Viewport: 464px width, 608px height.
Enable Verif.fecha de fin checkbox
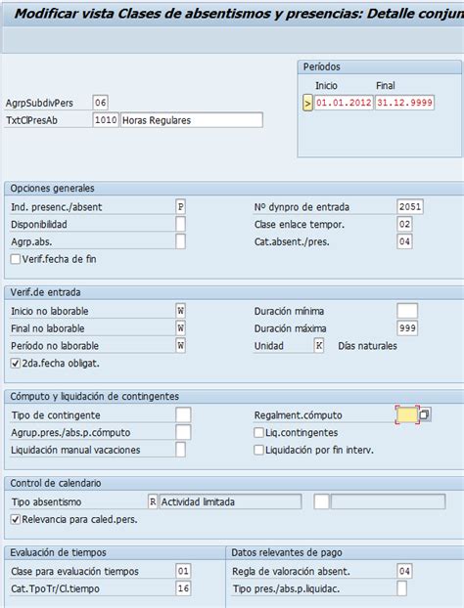(x=16, y=259)
